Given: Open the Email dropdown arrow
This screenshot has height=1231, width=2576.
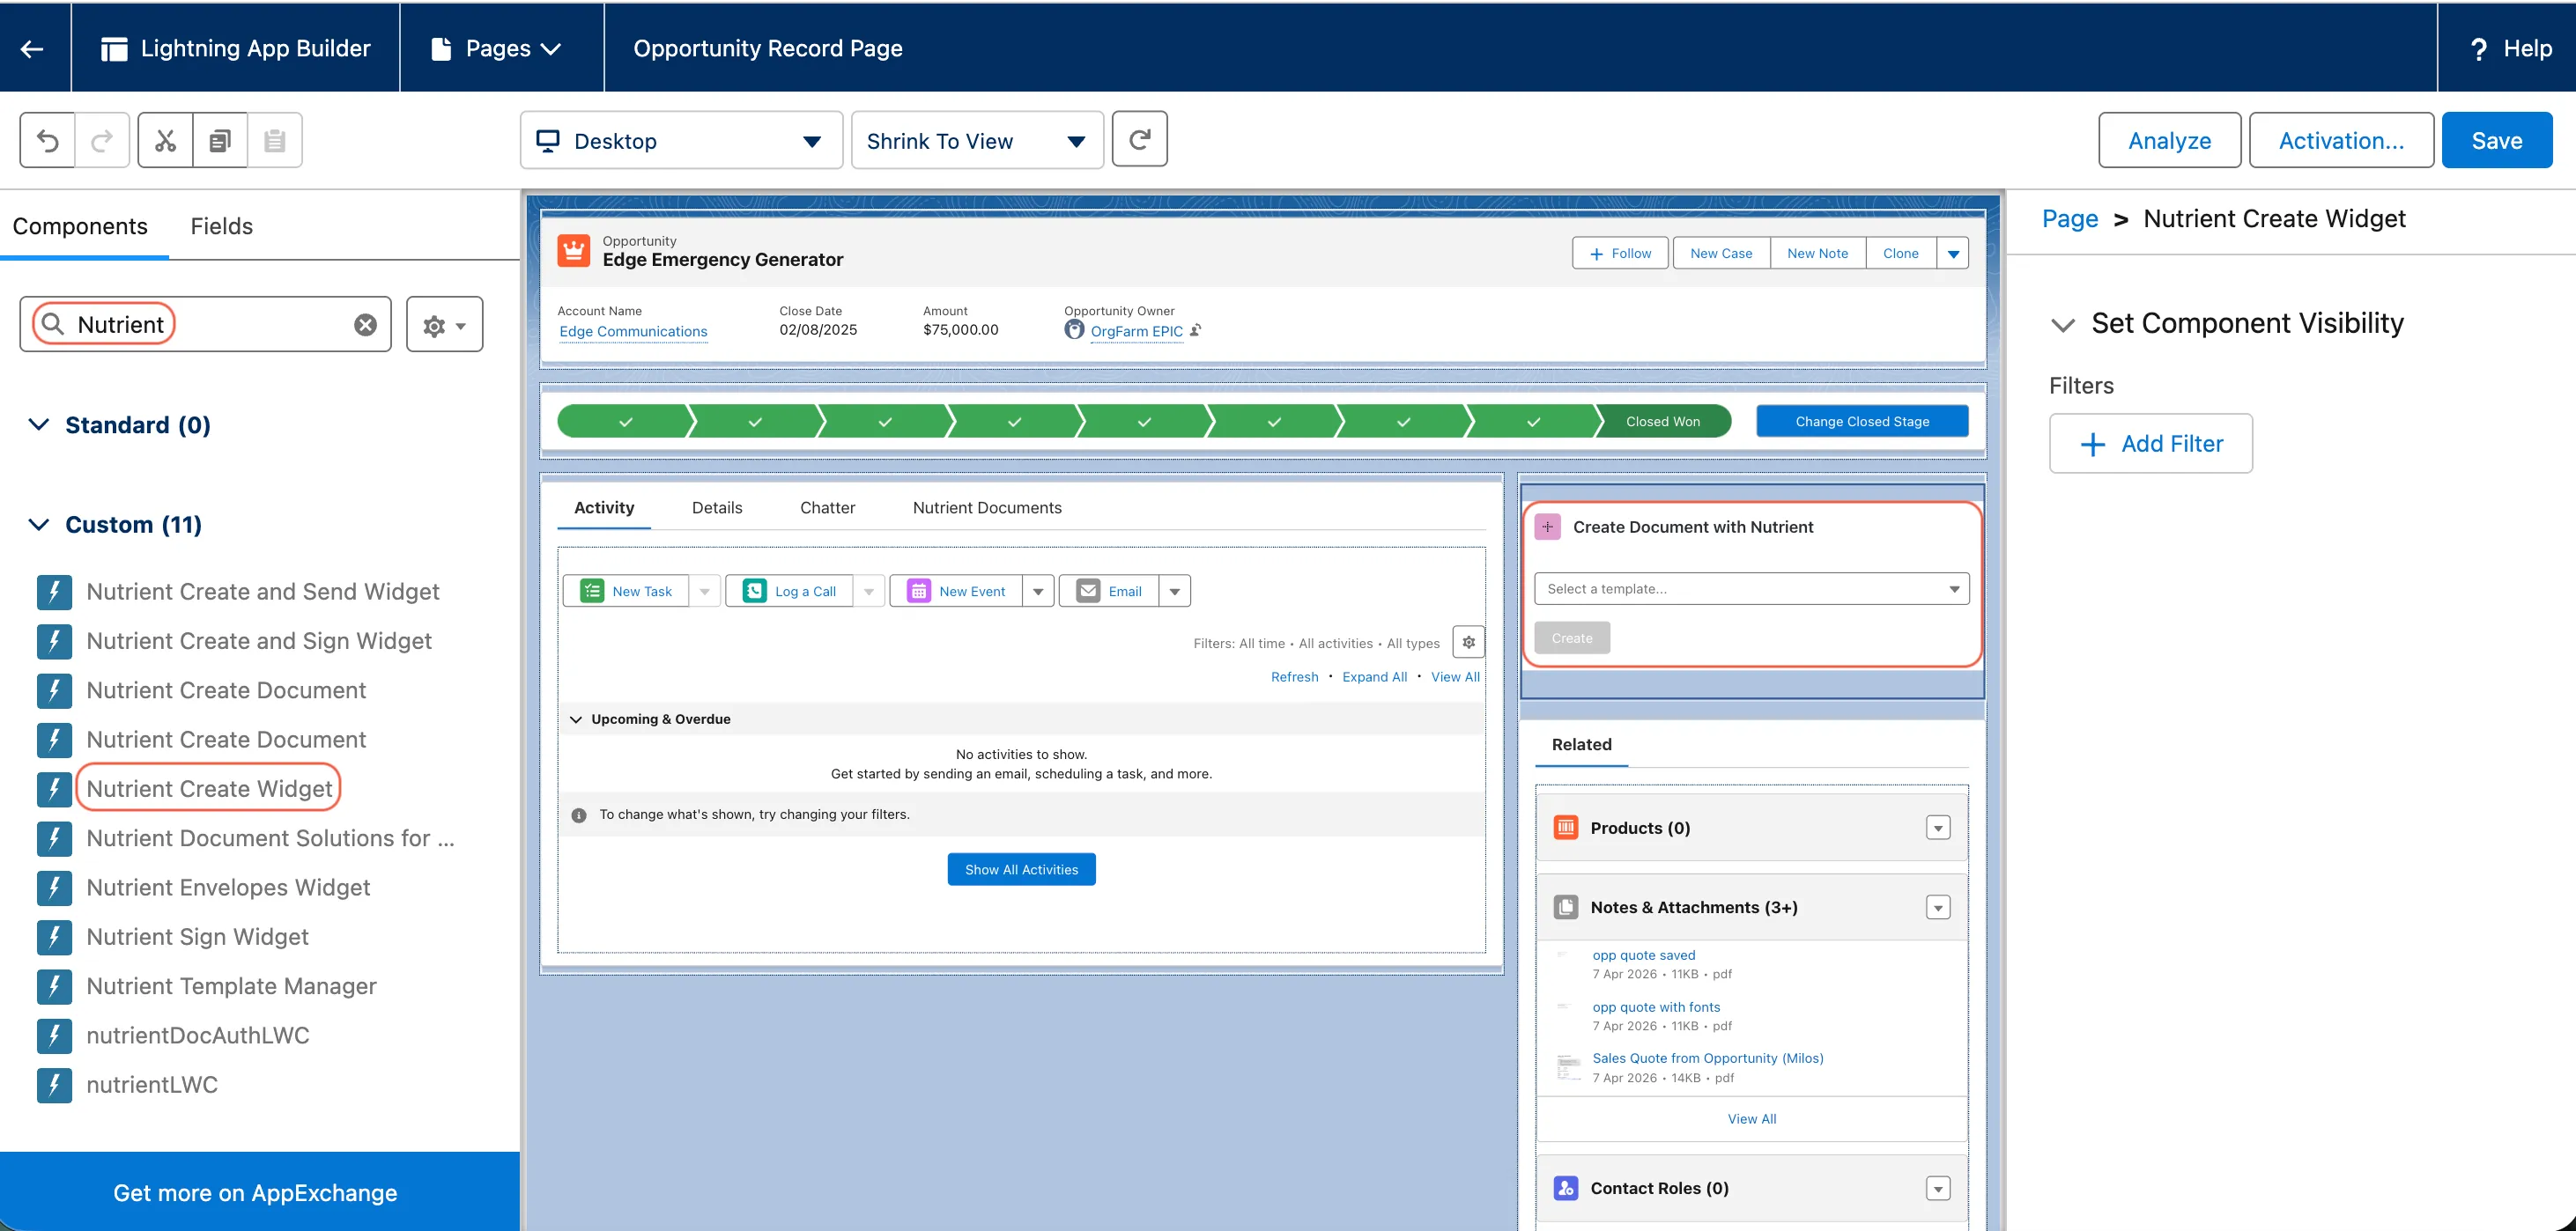Looking at the screenshot, I should (x=1175, y=592).
